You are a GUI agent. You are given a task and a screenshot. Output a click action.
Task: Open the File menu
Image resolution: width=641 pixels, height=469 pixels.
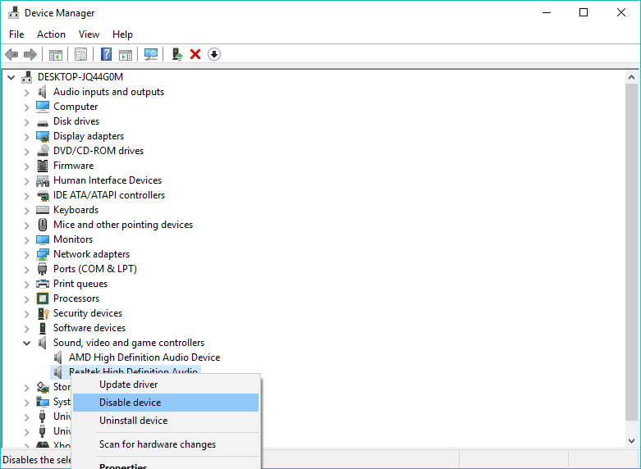[16, 34]
